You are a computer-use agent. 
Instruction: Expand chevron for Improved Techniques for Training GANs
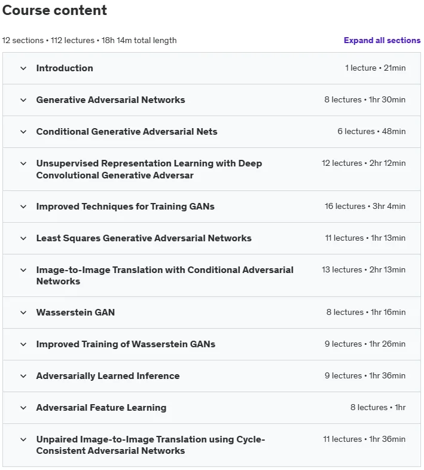click(23, 207)
